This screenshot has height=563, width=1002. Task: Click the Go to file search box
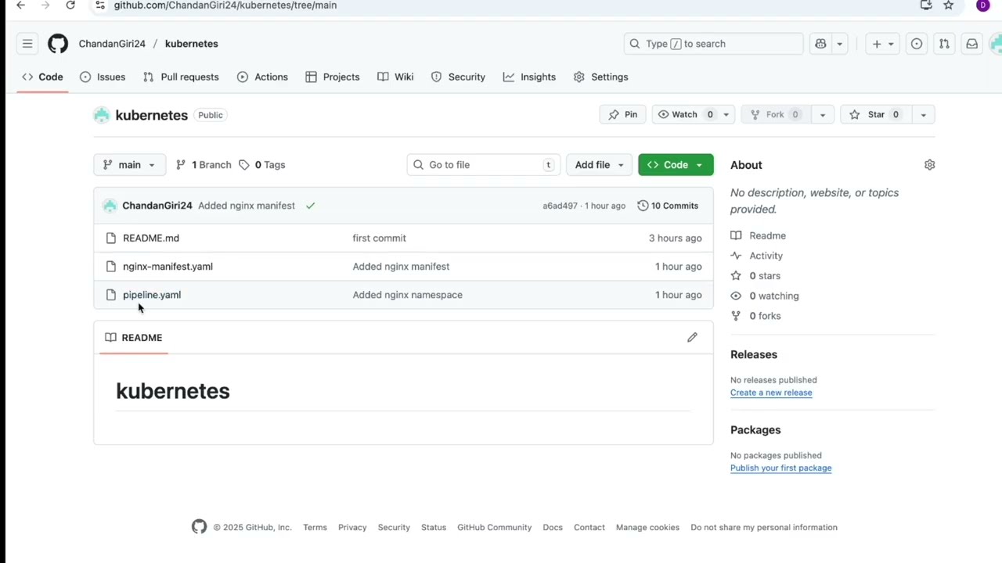484,165
